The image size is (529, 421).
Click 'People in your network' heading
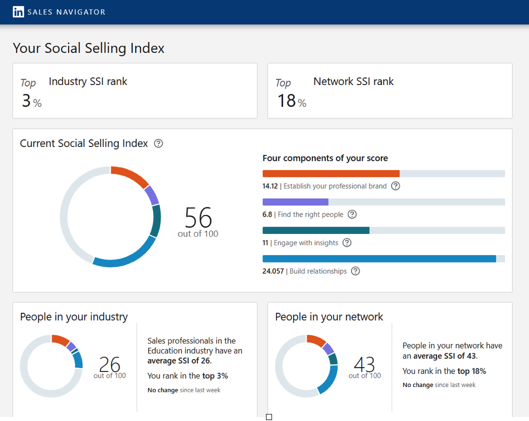click(329, 317)
